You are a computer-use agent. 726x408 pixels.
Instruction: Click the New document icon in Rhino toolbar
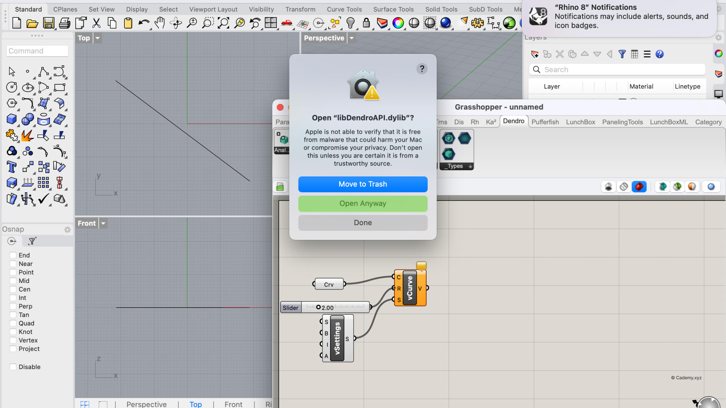17,23
